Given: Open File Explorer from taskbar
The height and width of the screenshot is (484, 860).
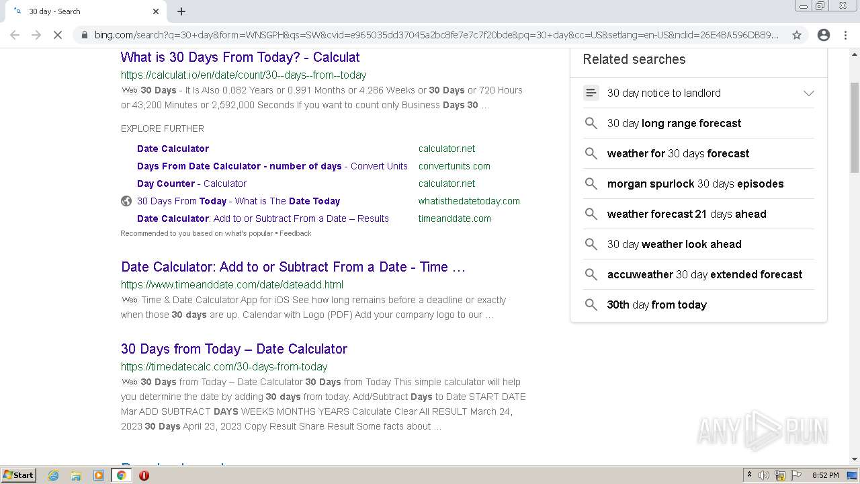Looking at the screenshot, I should point(76,475).
